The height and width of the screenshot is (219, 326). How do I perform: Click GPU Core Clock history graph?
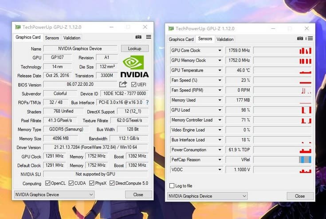(283, 50)
